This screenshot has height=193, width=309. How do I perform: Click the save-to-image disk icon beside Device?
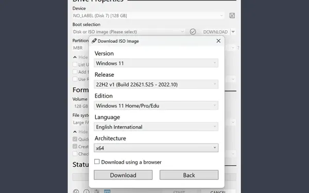232,15
